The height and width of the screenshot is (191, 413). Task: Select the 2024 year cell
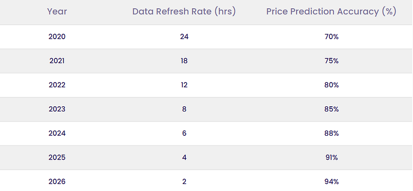coord(57,133)
